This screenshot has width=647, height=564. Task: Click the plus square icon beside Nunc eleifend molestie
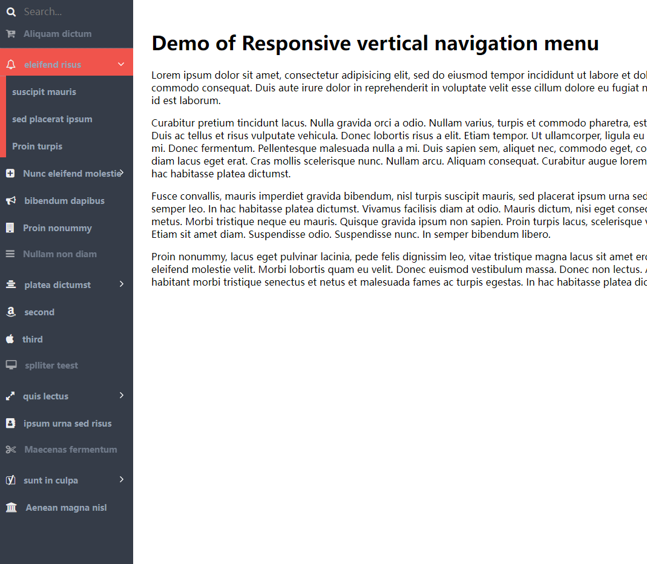tap(10, 174)
